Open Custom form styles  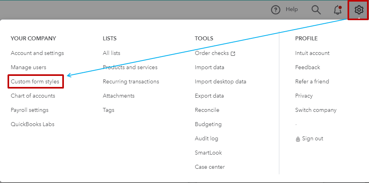click(x=35, y=81)
